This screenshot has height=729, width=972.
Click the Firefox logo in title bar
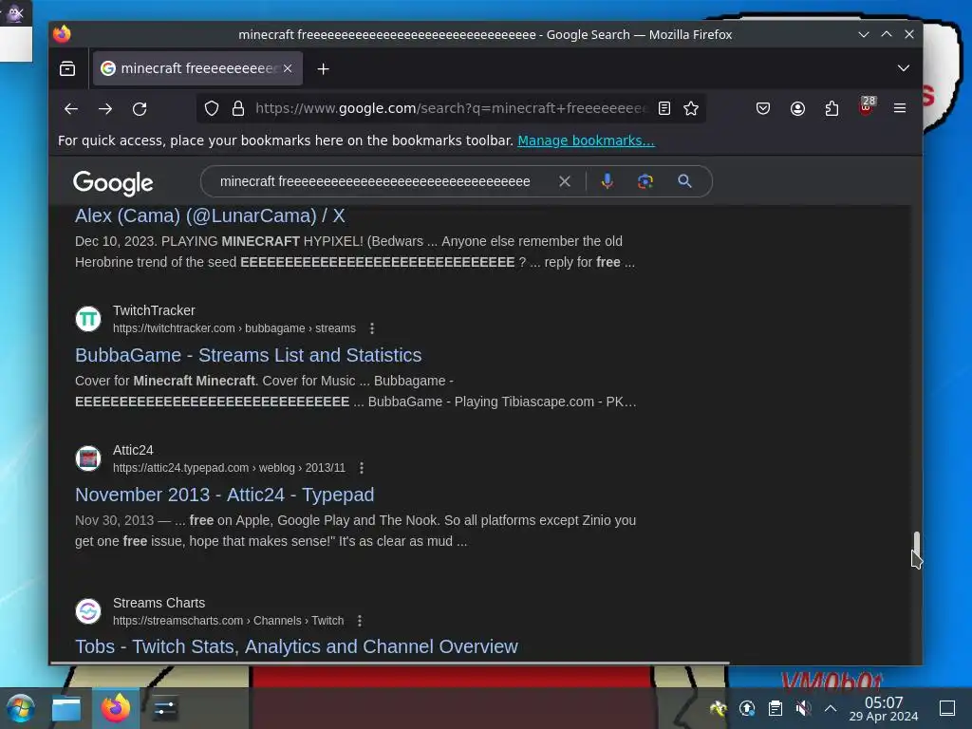point(62,34)
